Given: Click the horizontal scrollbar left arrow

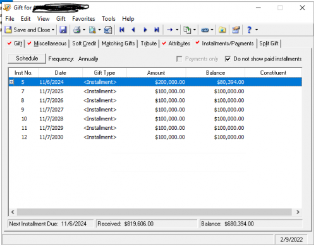Looking at the screenshot, I should coord(13,212).
